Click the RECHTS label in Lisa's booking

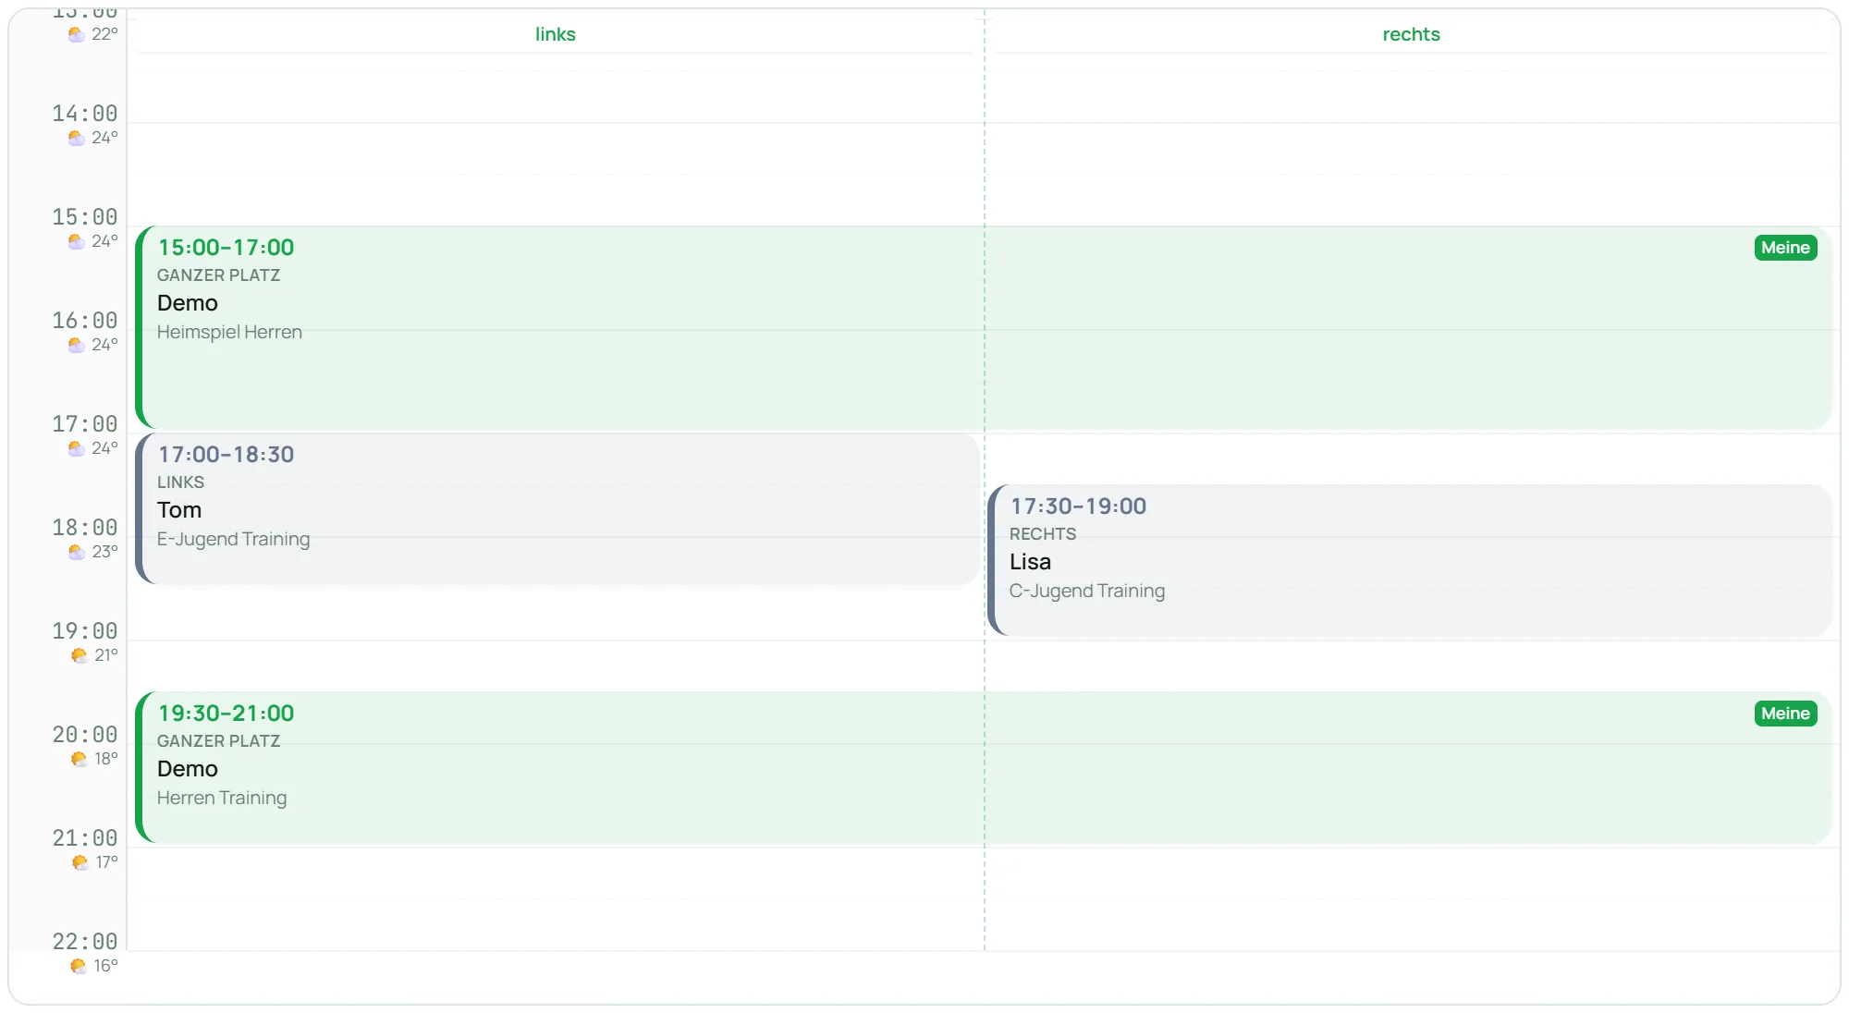tap(1043, 534)
